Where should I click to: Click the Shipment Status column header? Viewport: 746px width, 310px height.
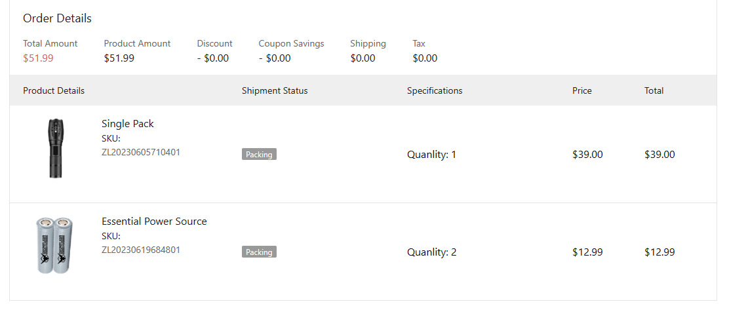275,91
